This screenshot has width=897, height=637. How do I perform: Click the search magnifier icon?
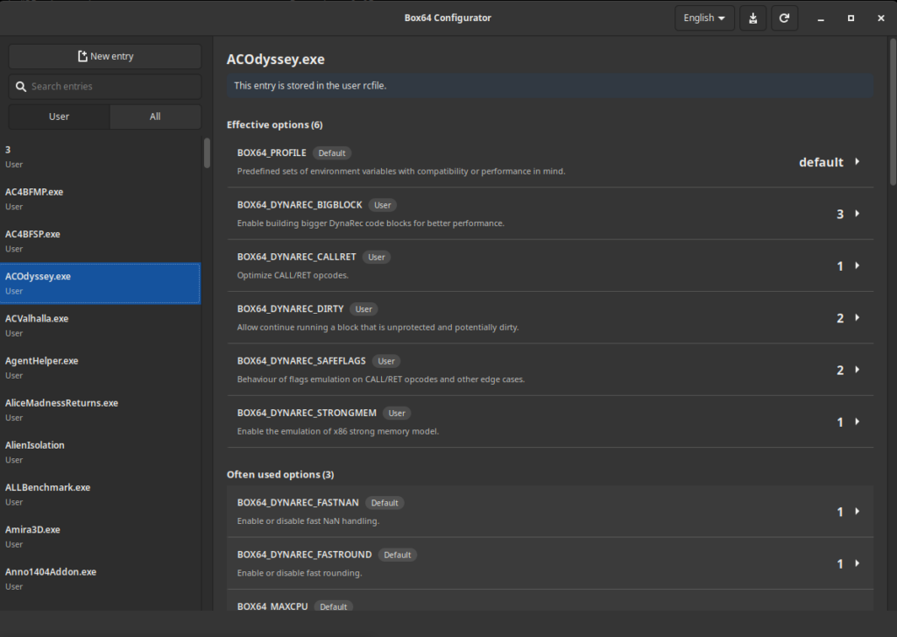point(21,87)
